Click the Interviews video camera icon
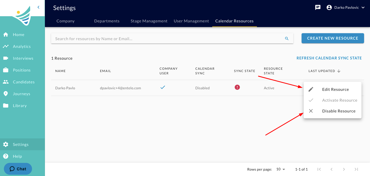The image size is (370, 176). (x=6, y=58)
